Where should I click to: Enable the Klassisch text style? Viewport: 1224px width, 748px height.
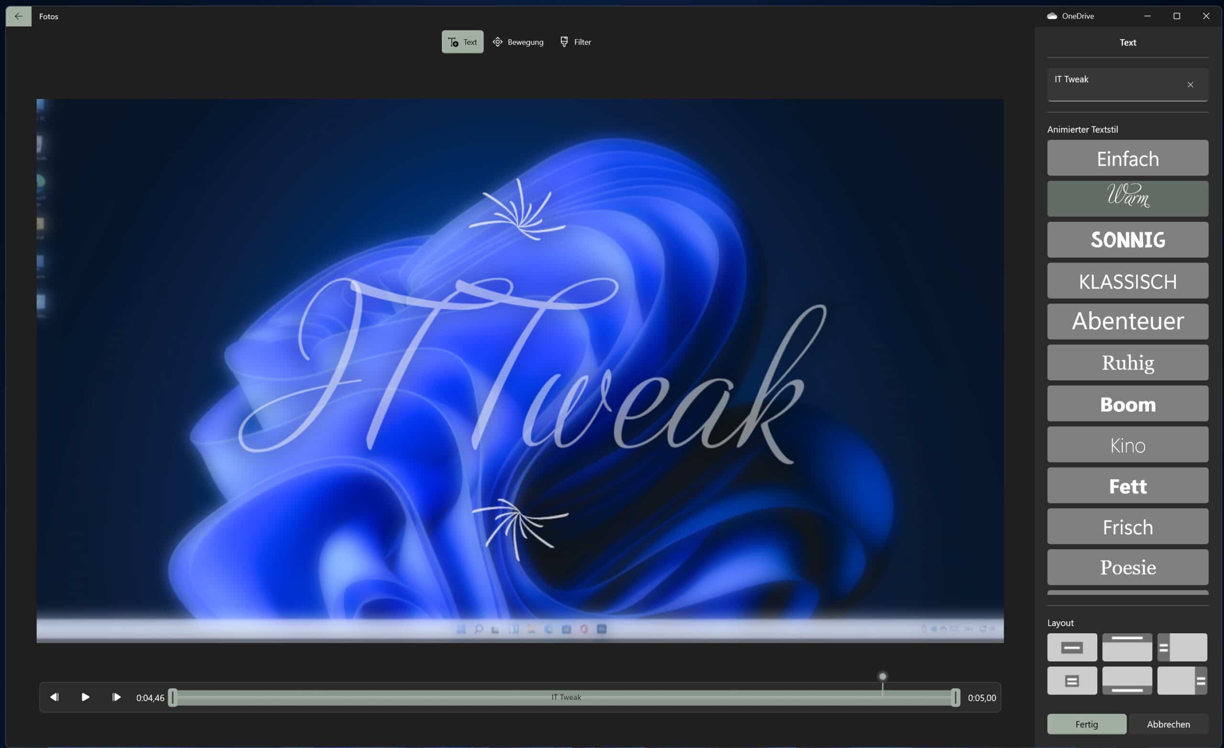[1127, 281]
